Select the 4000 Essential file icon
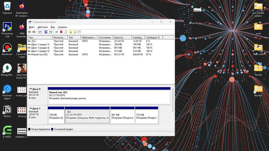The image size is (269, 151). click(x=22, y=30)
